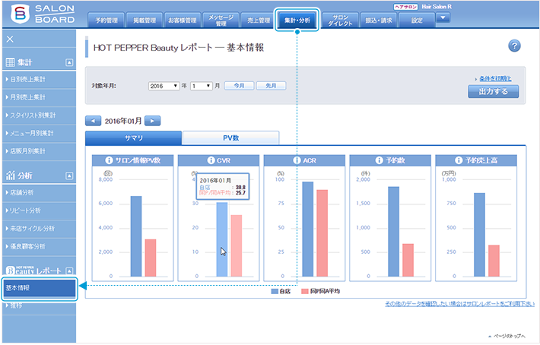Click the 今月 button
The width and height of the screenshot is (540, 345).
[239, 86]
